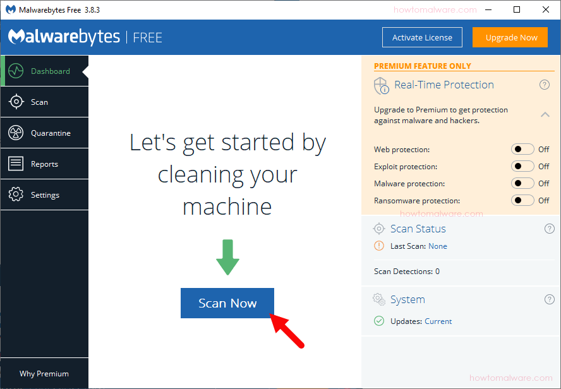561x389 pixels.
Task: Click the Real-Time Protection shield icon
Action: 382,85
